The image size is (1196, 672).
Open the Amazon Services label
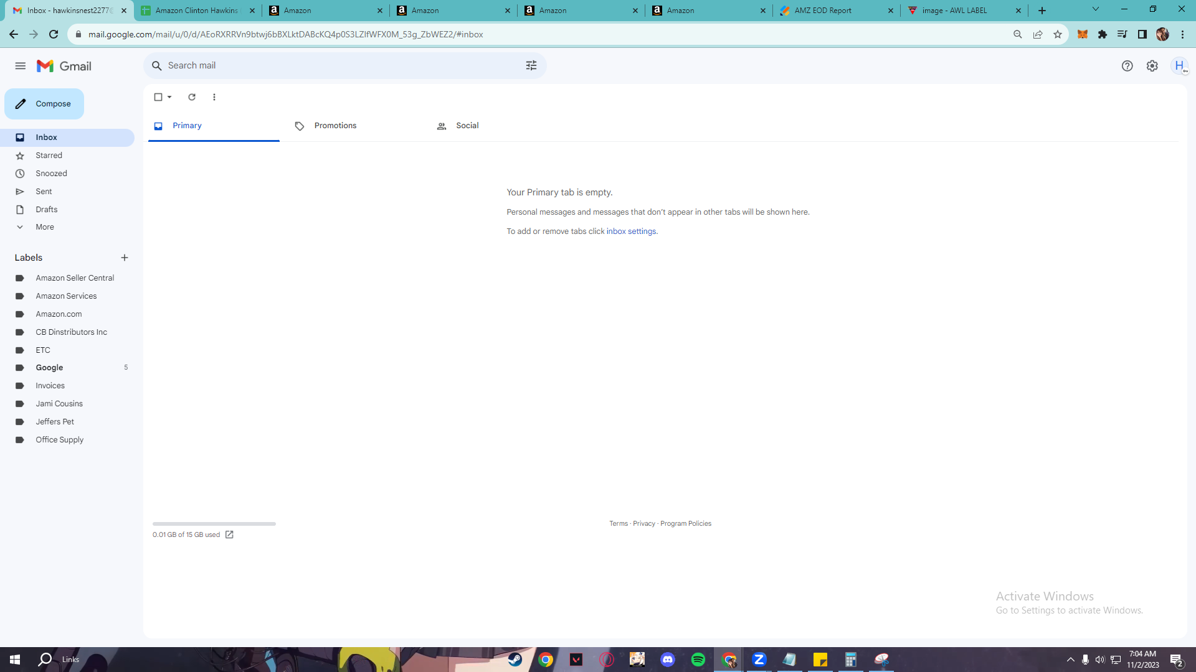[67, 296]
